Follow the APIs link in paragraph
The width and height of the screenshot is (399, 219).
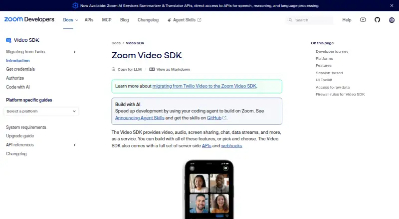(x=206, y=146)
